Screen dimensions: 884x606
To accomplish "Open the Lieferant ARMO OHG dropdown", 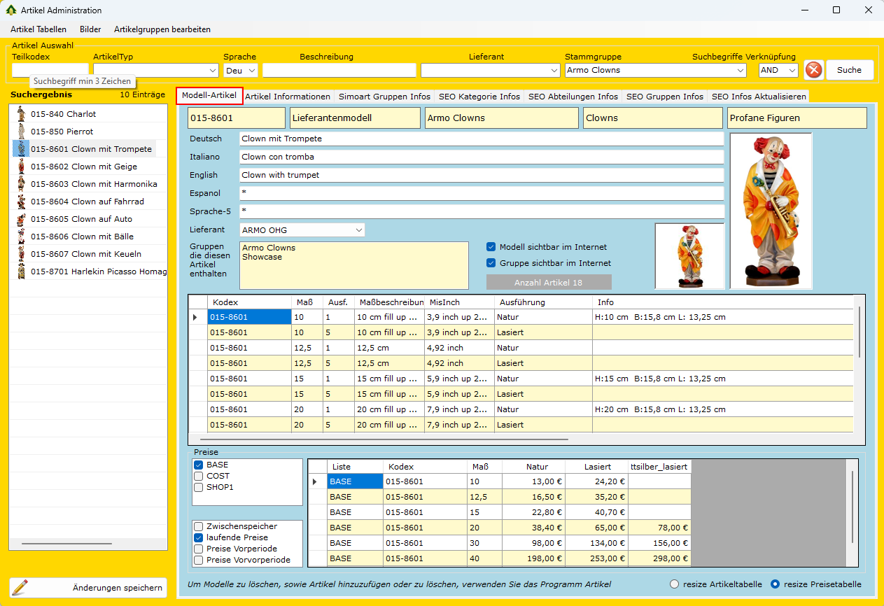I will click(359, 230).
